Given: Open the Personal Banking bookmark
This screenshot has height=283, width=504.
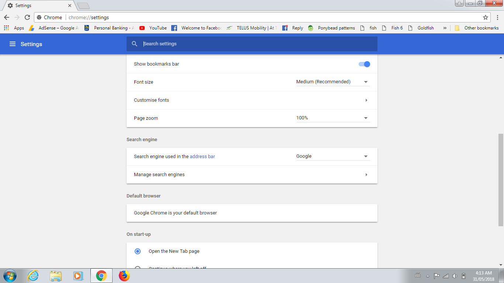Looking at the screenshot, I should click(109, 28).
